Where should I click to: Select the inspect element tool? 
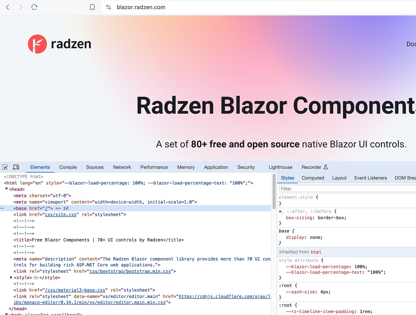pos(5,167)
